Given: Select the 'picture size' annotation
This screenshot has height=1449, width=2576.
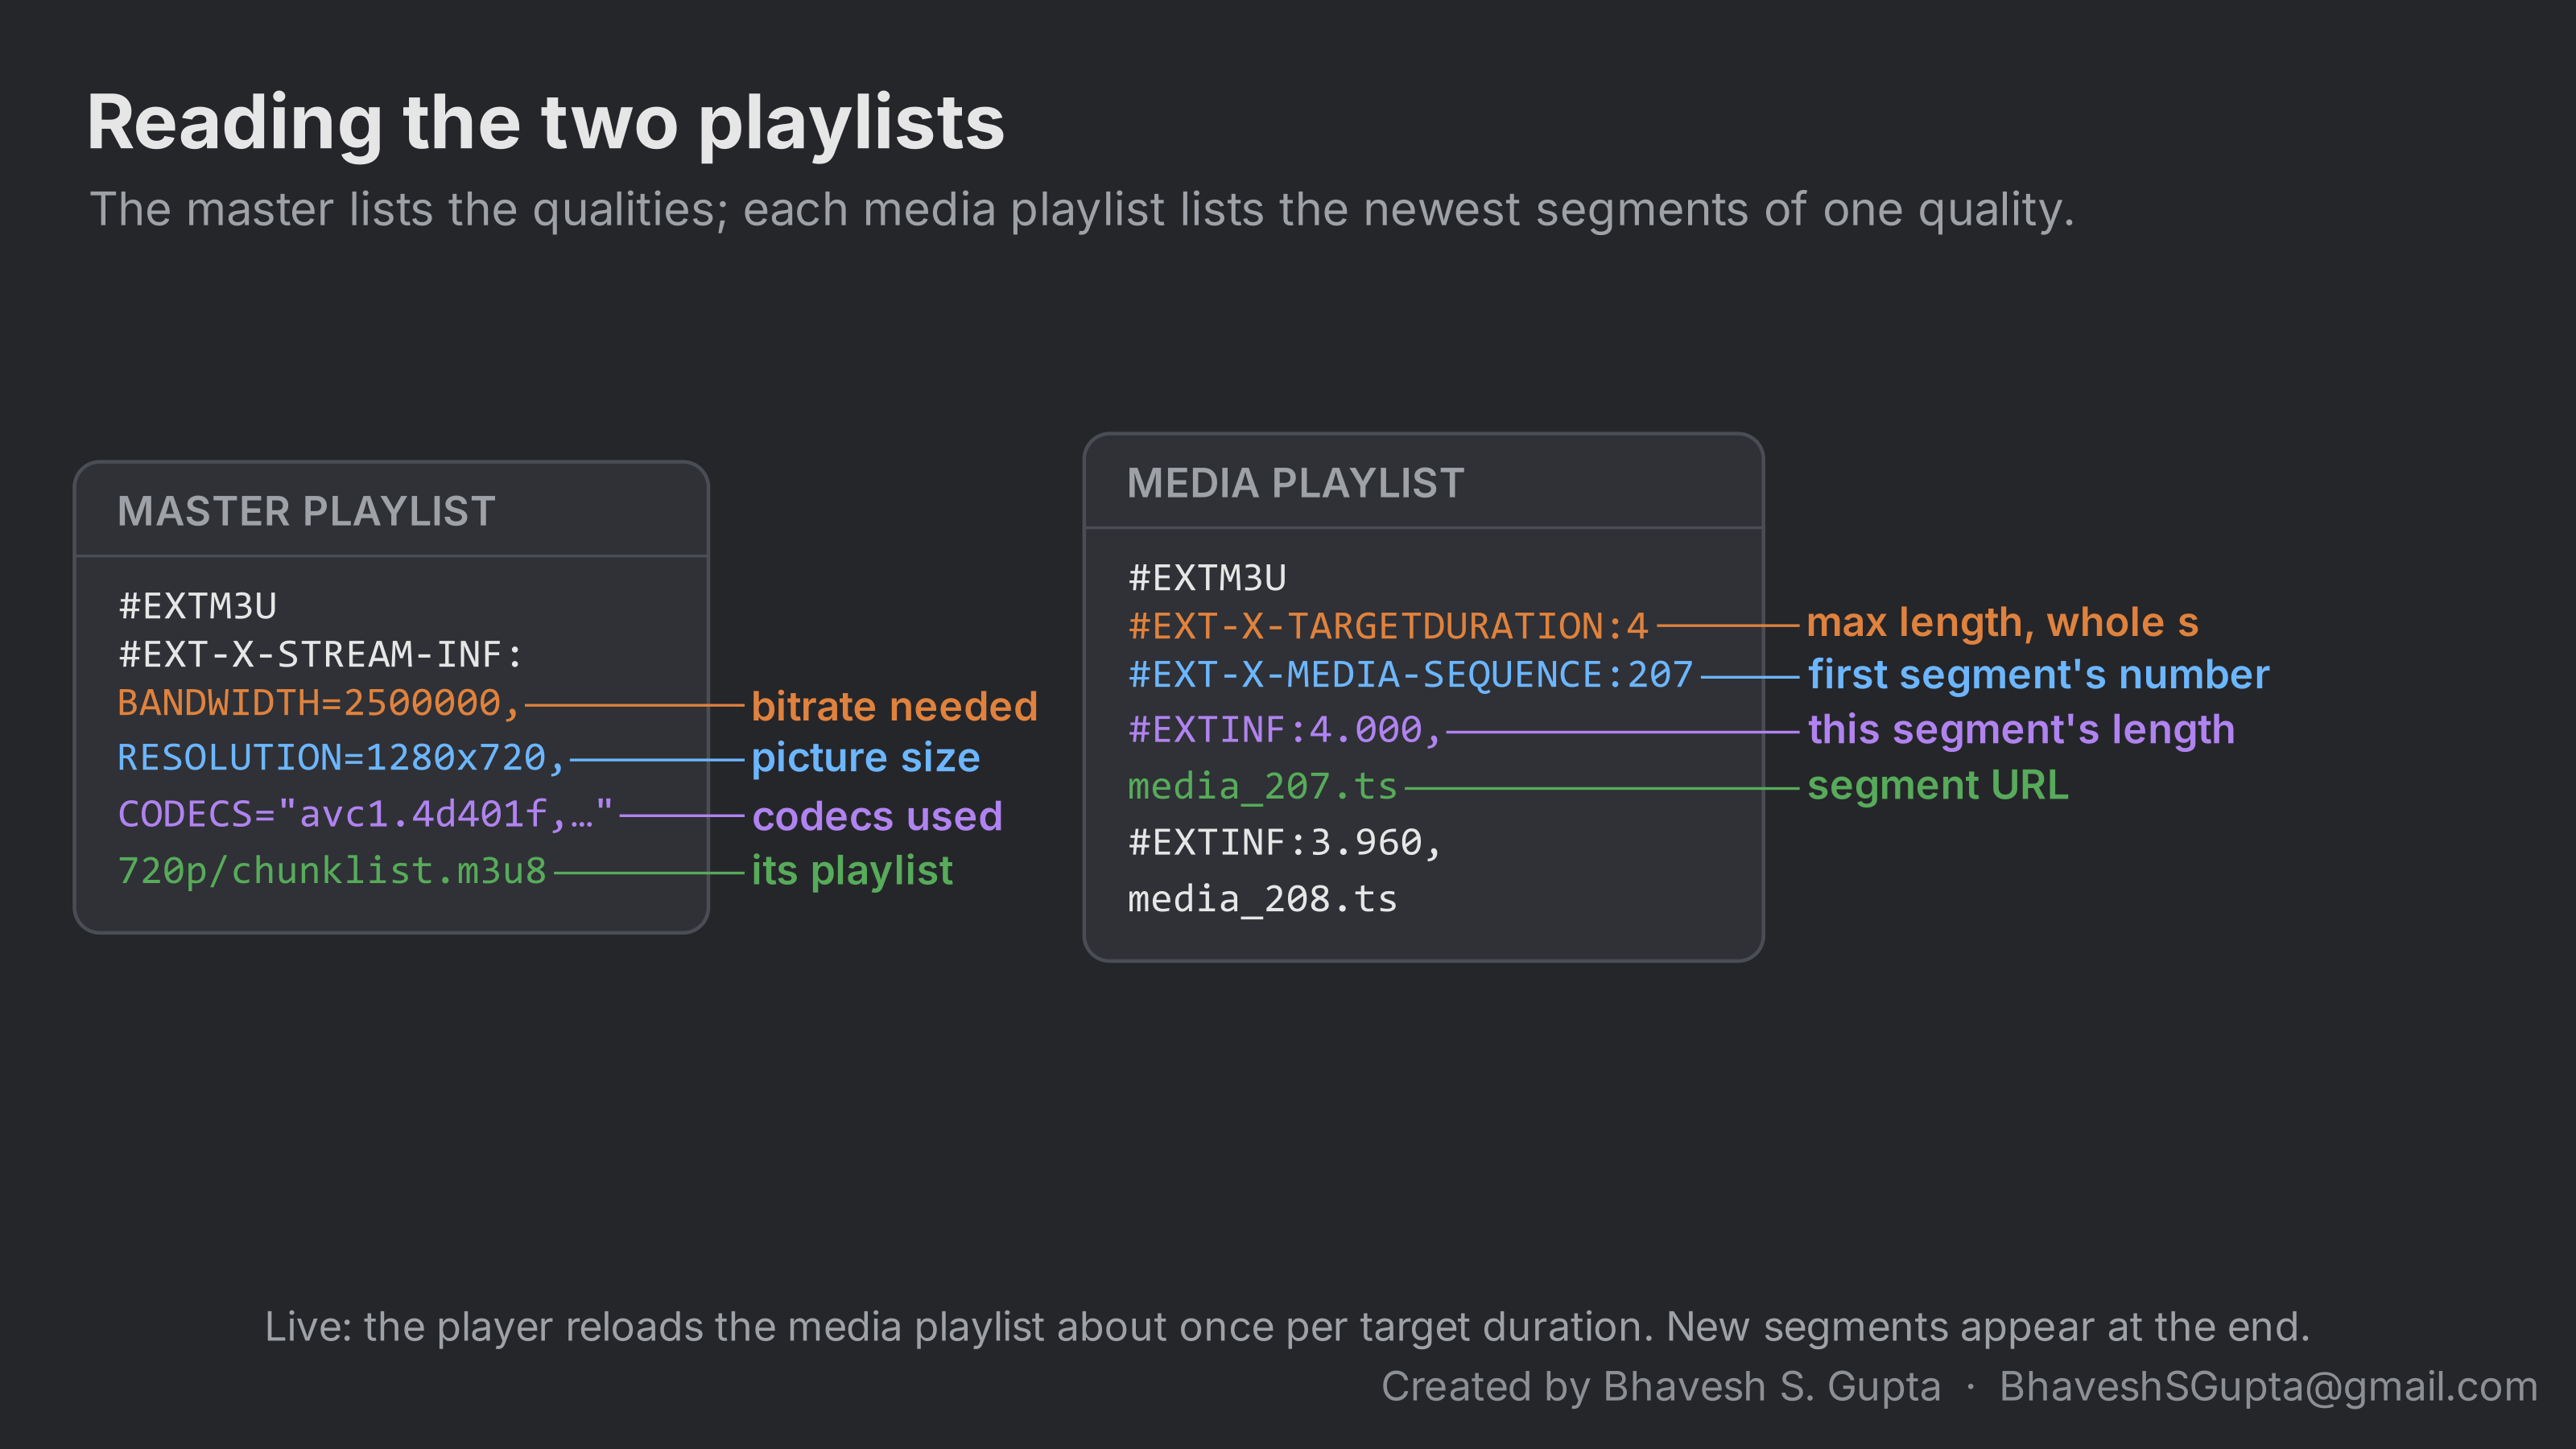Looking at the screenshot, I should tap(865, 758).
